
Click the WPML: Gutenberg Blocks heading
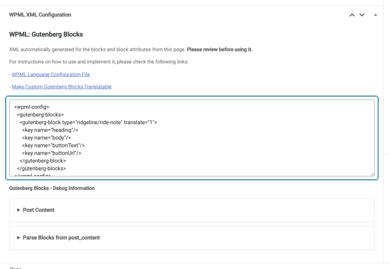[46, 34]
